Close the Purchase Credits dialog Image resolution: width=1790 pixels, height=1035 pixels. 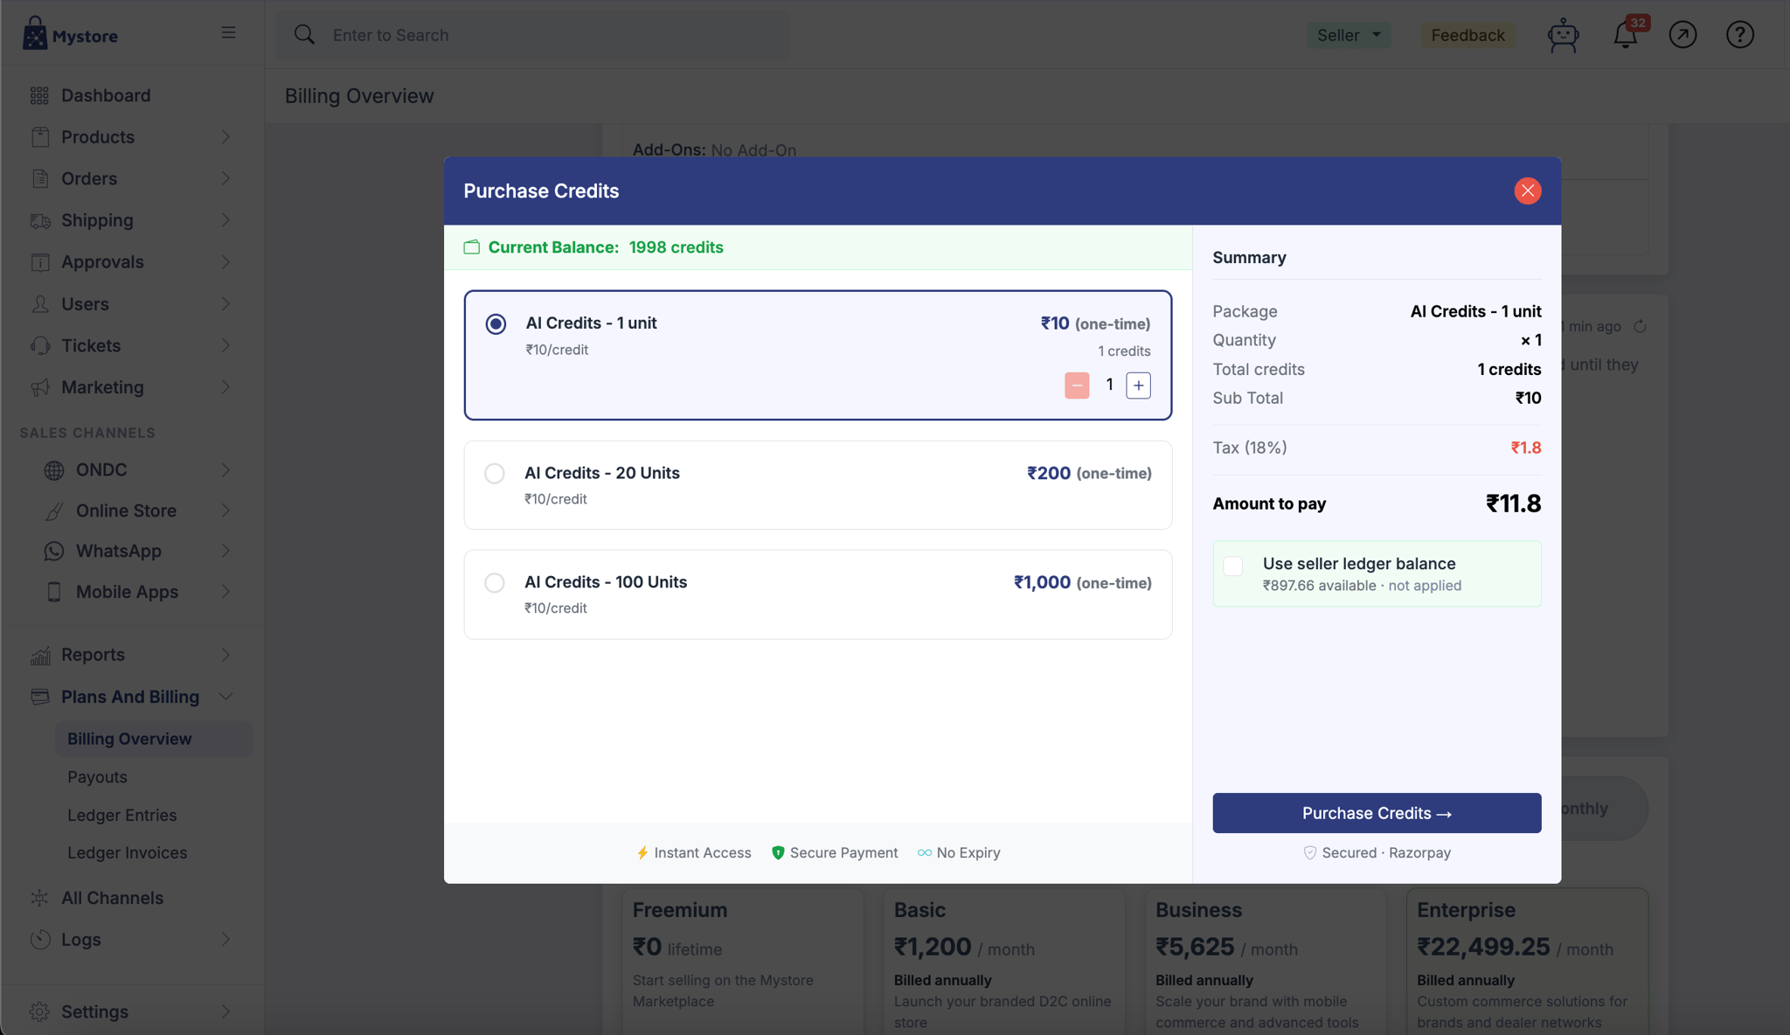(1527, 191)
